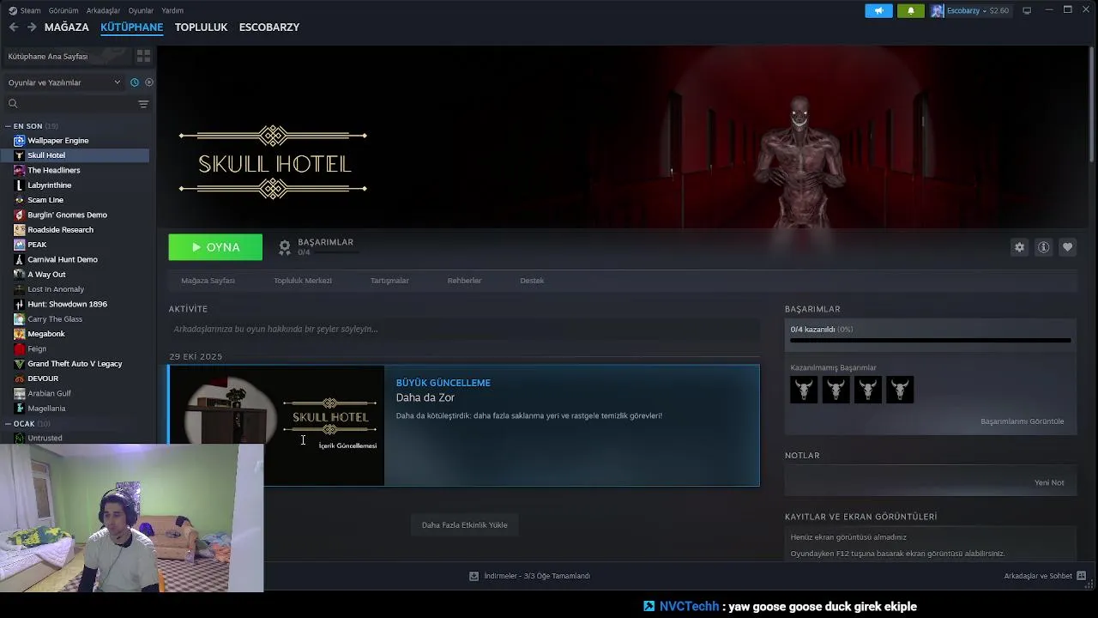Open DEVOUR game entry
1098x618 pixels.
click(43, 379)
